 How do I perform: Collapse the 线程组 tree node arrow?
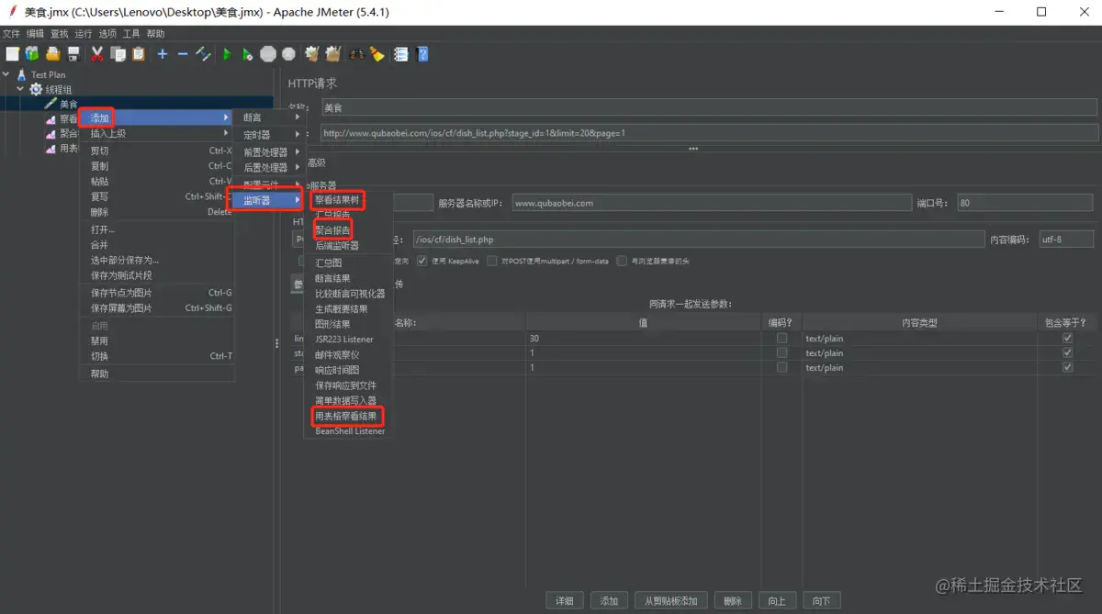[21, 89]
